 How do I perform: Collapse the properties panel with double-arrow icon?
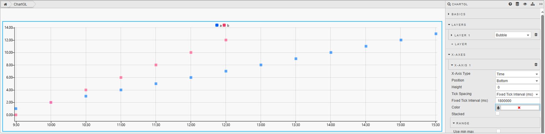click(x=541, y=4)
